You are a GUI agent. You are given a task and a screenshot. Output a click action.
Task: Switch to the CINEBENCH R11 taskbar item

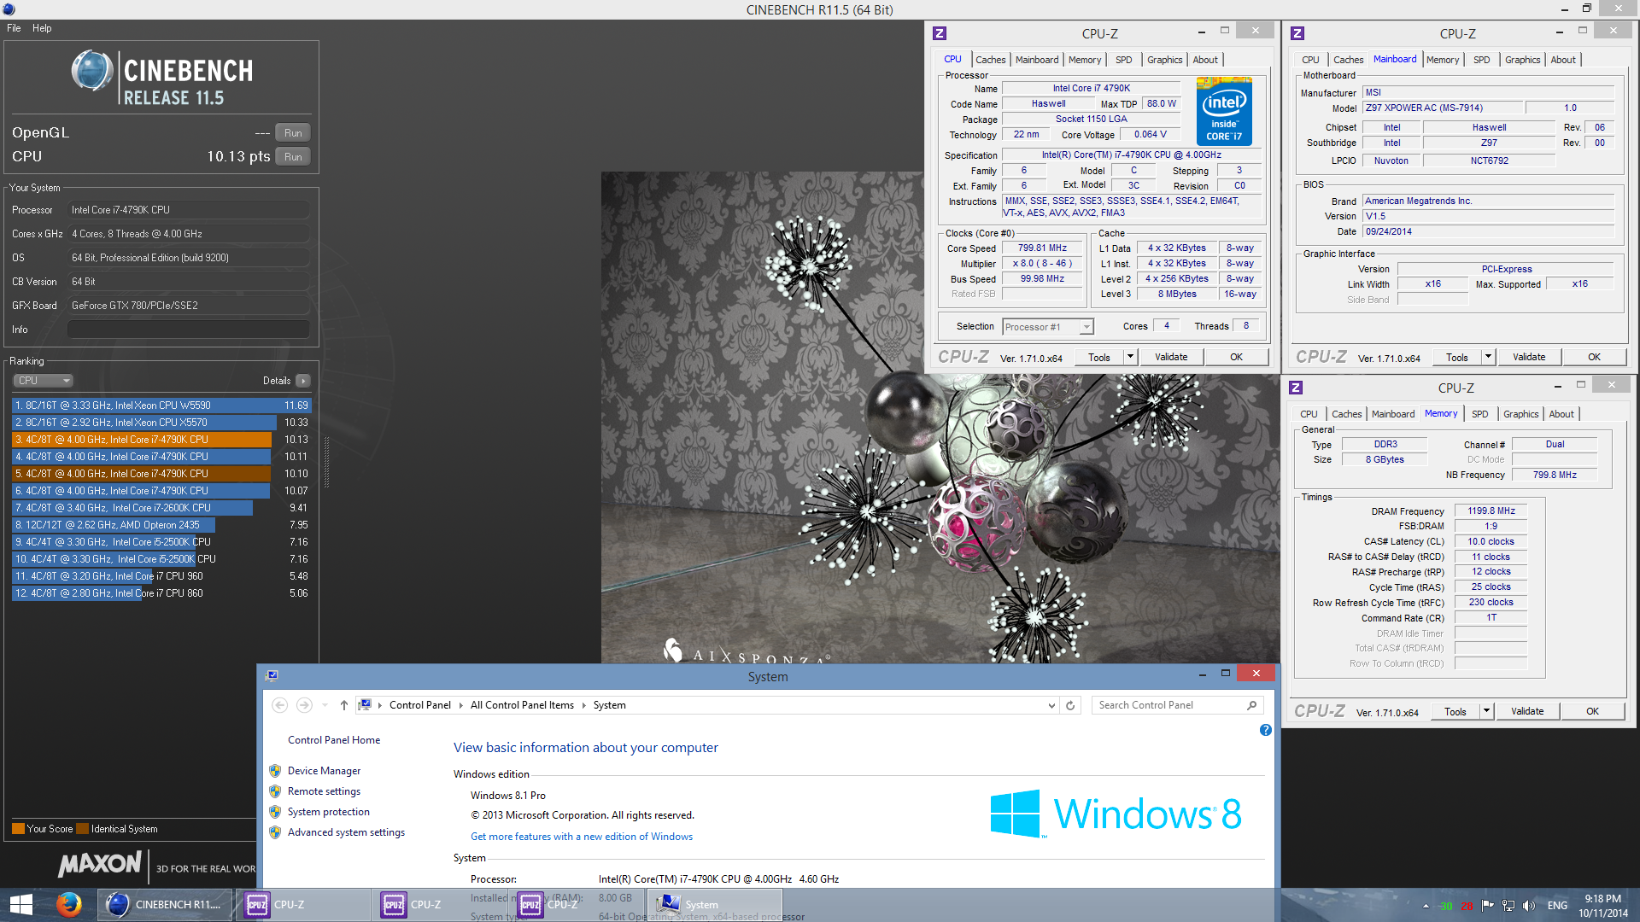165,905
